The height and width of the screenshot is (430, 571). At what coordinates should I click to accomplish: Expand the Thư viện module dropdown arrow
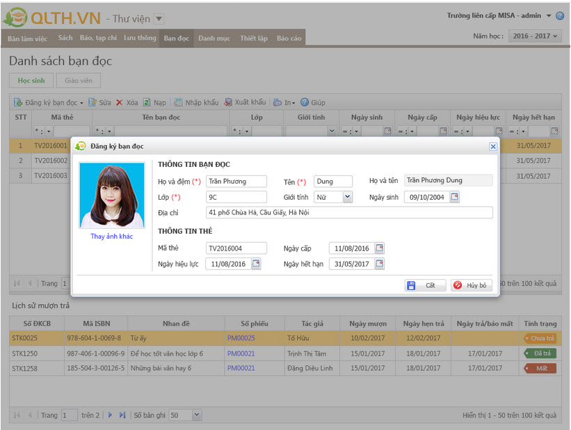click(x=159, y=19)
